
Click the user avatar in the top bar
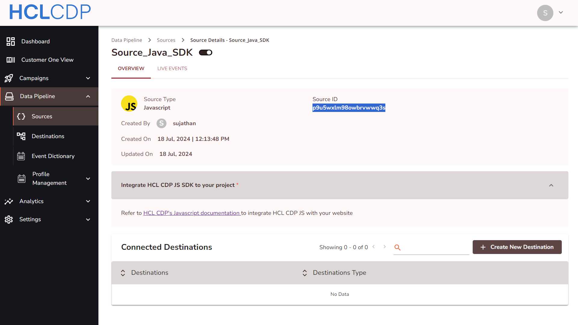pyautogui.click(x=545, y=13)
